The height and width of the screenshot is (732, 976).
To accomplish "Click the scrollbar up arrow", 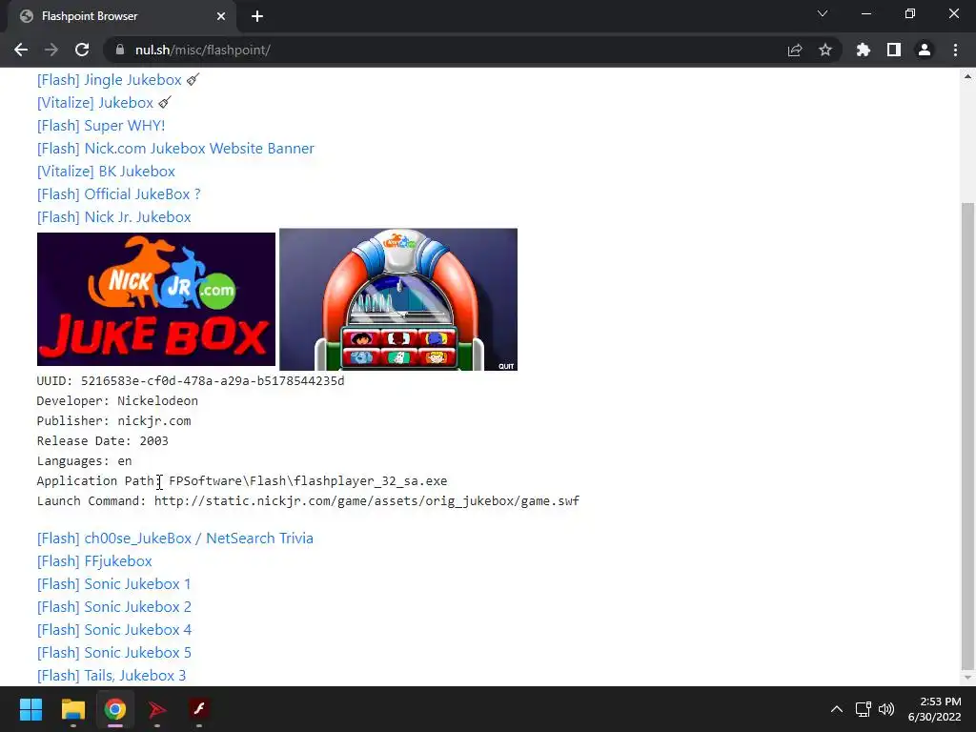I will (967, 76).
